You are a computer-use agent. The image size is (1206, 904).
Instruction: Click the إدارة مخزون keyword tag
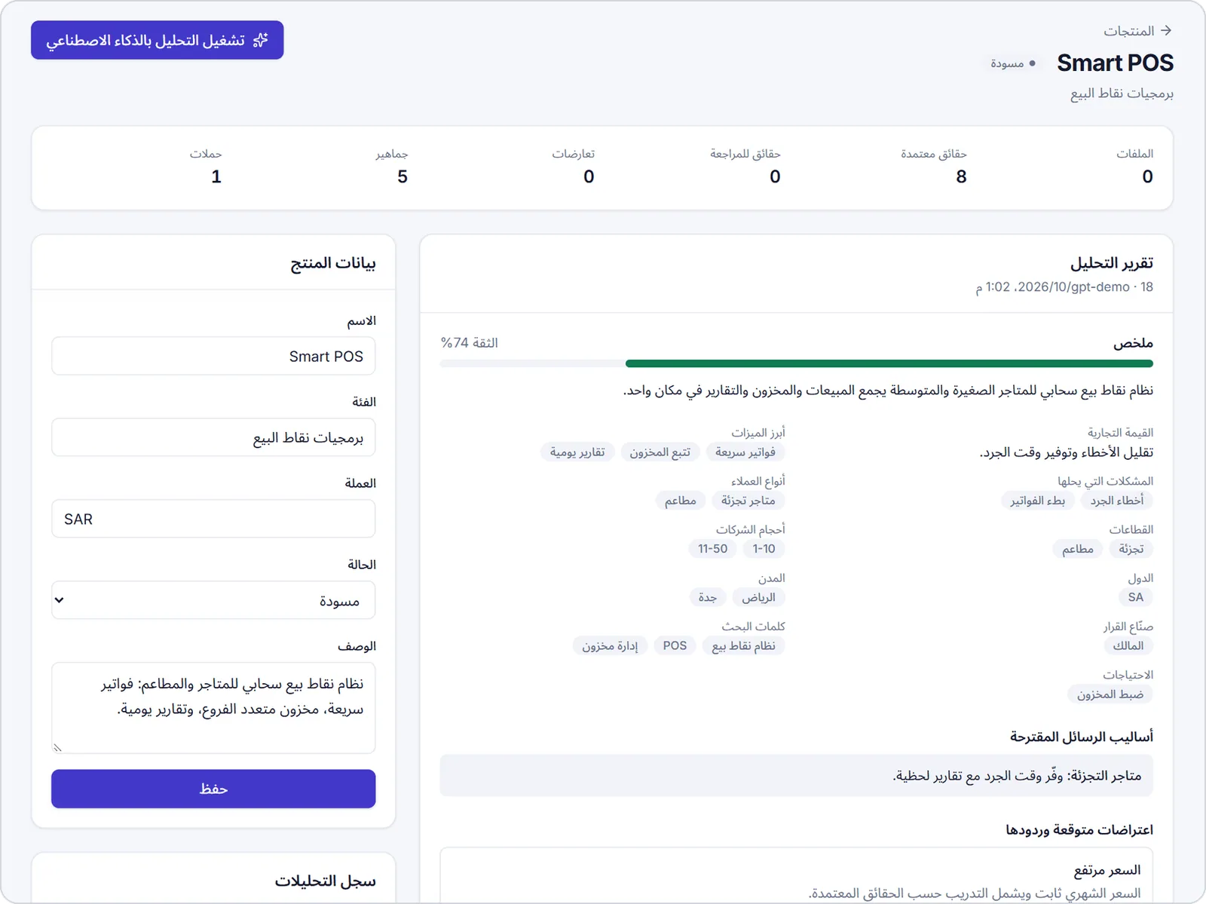click(x=610, y=646)
